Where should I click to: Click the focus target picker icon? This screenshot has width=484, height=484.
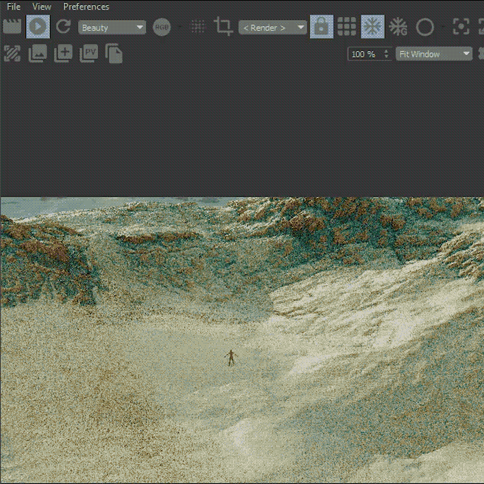[x=461, y=27]
